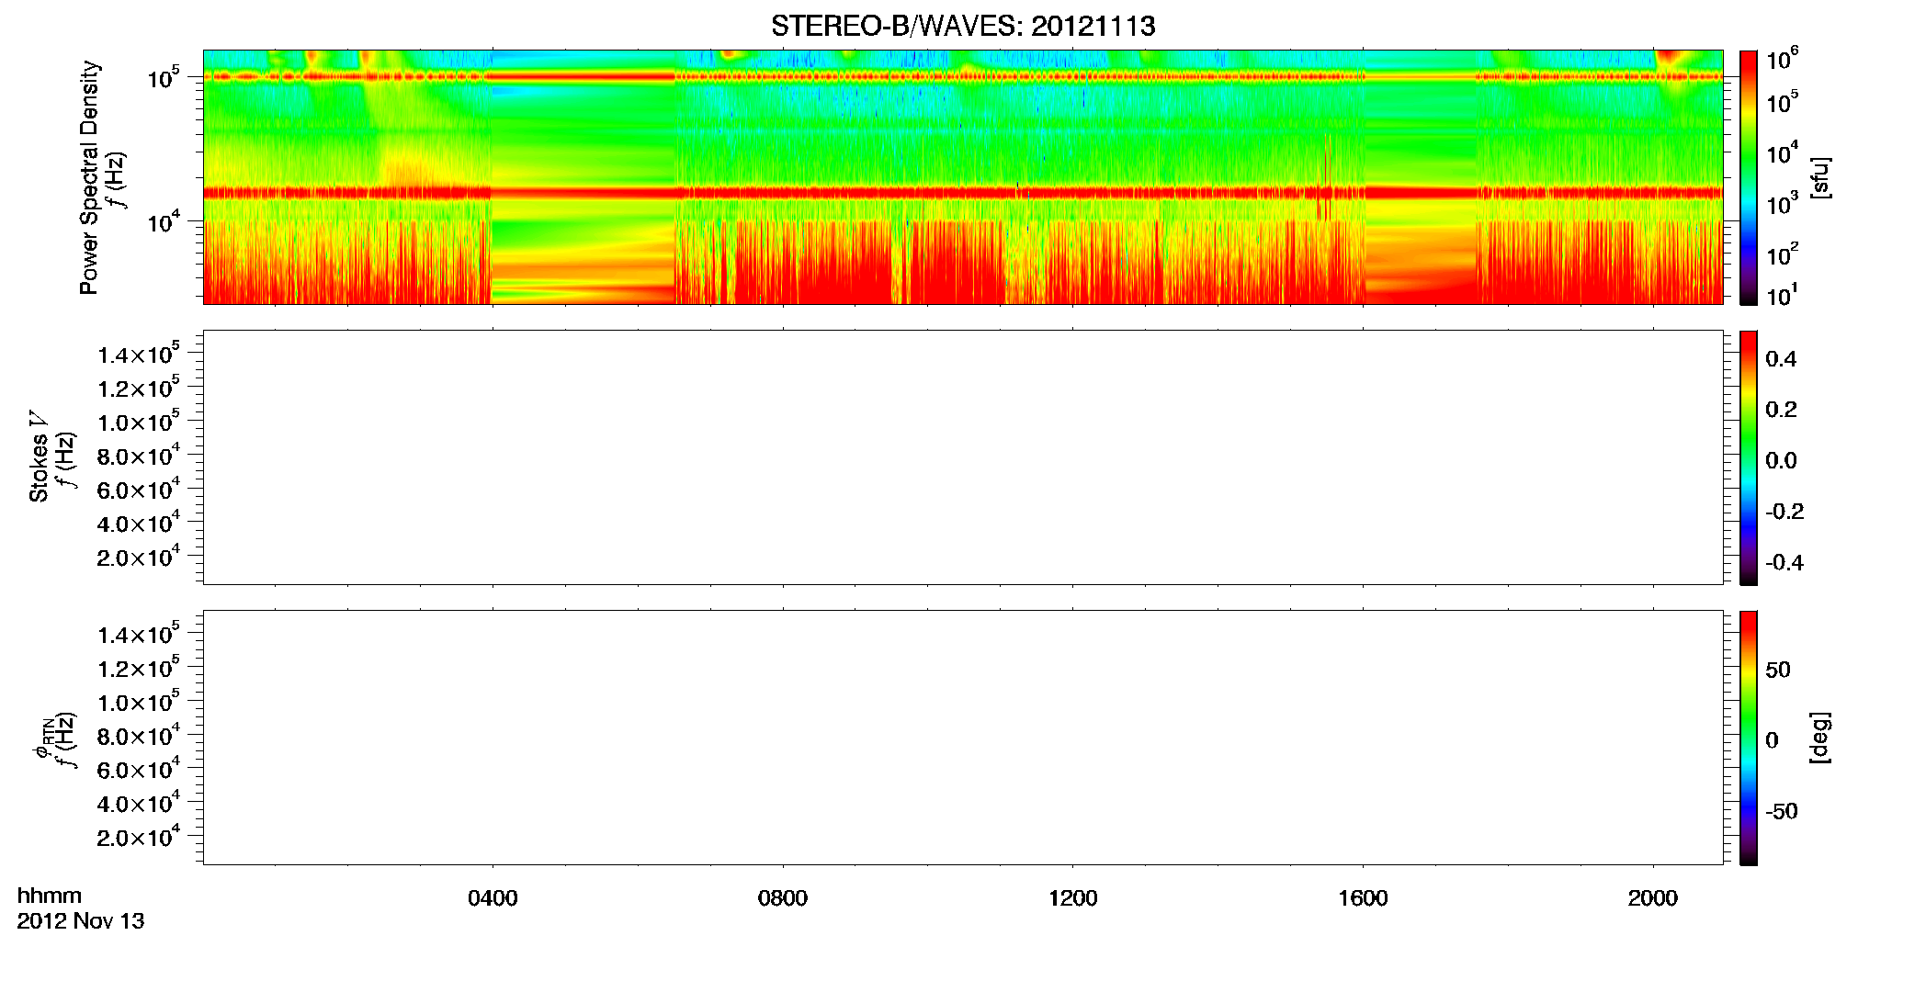Select the 0400 time axis label

coord(493,898)
